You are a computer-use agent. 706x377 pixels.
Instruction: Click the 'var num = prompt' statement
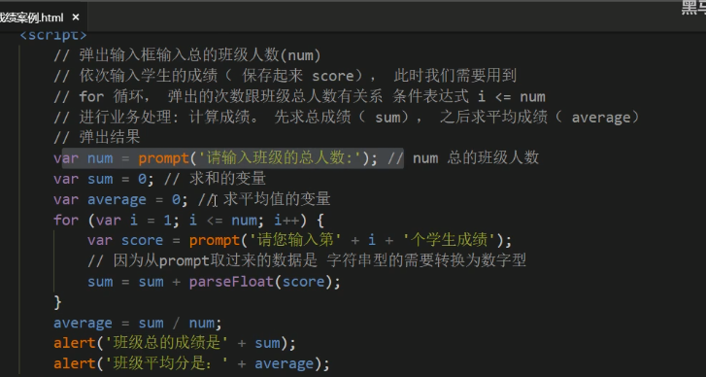point(216,158)
